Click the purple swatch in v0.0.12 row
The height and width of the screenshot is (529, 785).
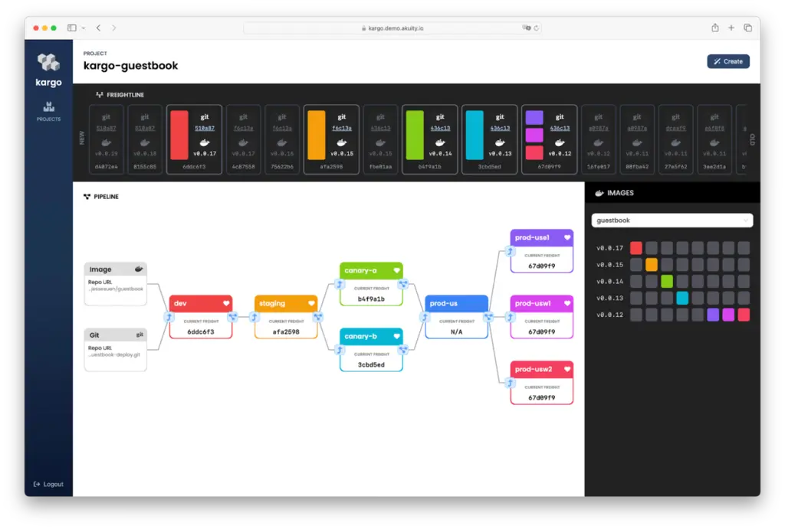[x=713, y=315]
